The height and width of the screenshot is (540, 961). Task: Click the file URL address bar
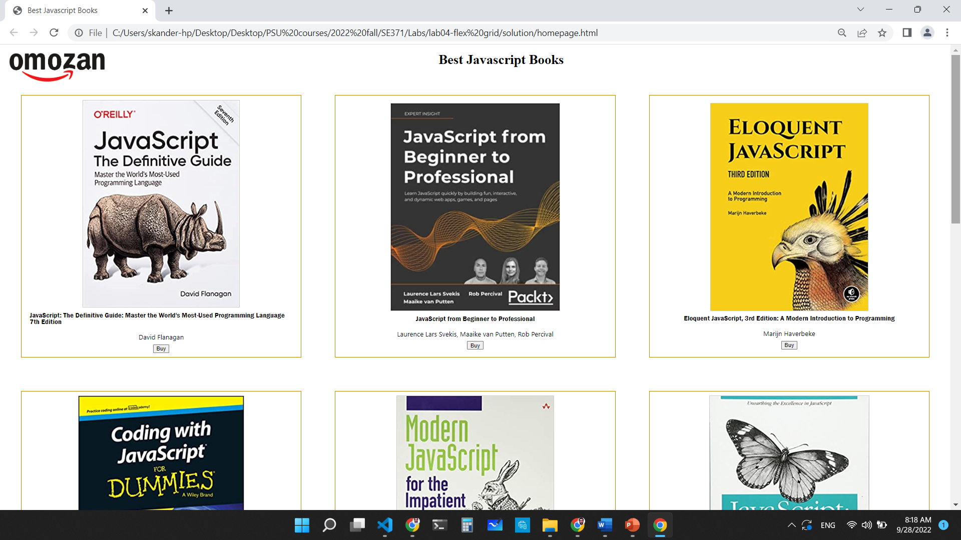[354, 33]
